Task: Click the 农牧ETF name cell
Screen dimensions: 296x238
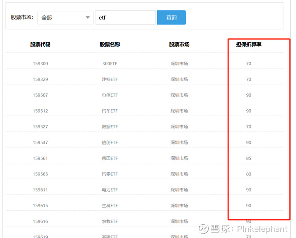Action: click(110, 221)
